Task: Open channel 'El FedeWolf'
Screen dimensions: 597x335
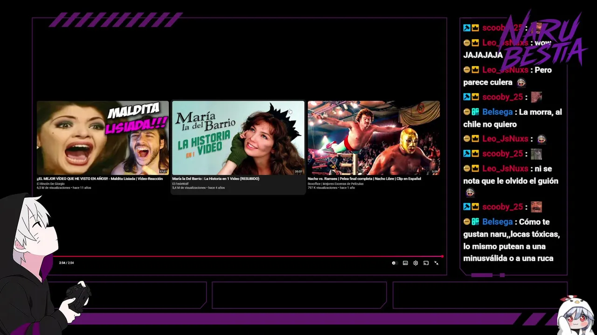Action: tap(180, 184)
